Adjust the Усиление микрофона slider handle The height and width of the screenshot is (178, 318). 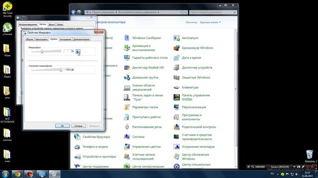click(x=61, y=70)
